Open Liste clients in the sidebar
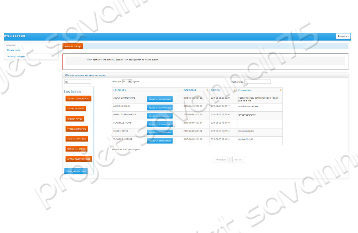 pos(15,50)
